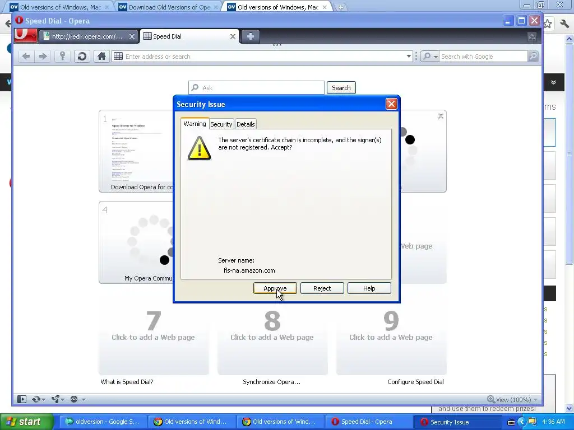Open Help in Security Issue dialog
The height and width of the screenshot is (430, 574).
coord(369,288)
